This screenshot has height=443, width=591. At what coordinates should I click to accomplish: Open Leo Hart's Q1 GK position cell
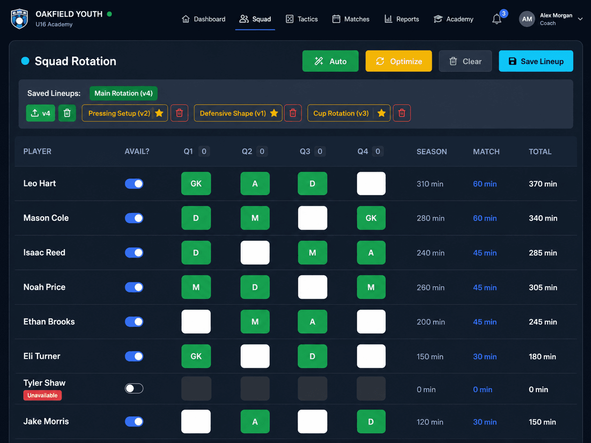(x=196, y=184)
